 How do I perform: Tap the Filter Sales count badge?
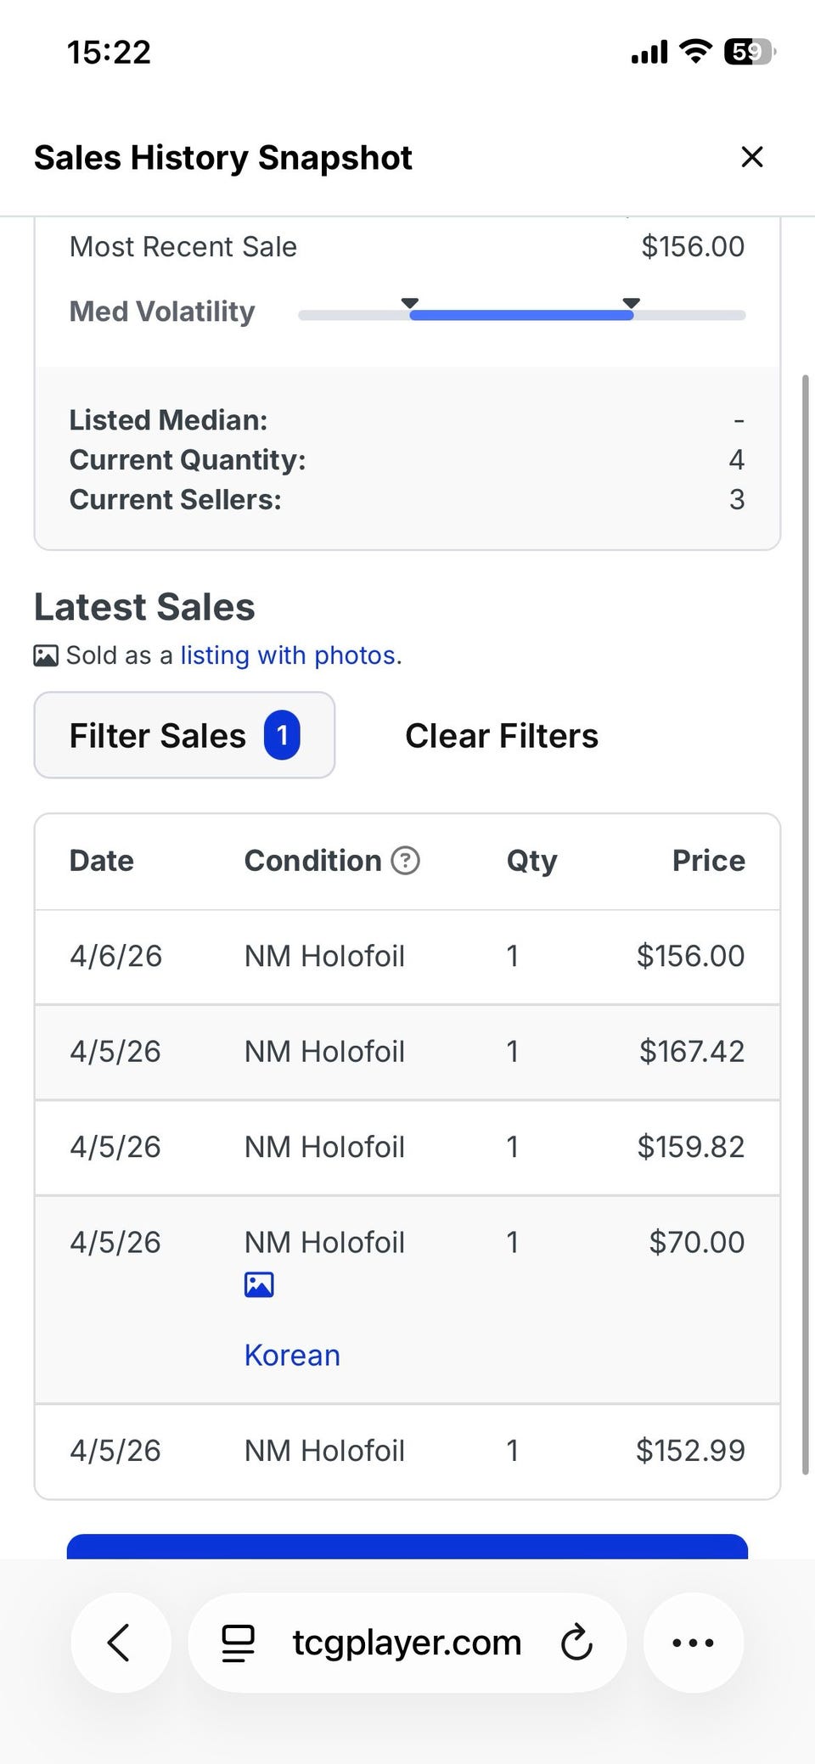[282, 736]
